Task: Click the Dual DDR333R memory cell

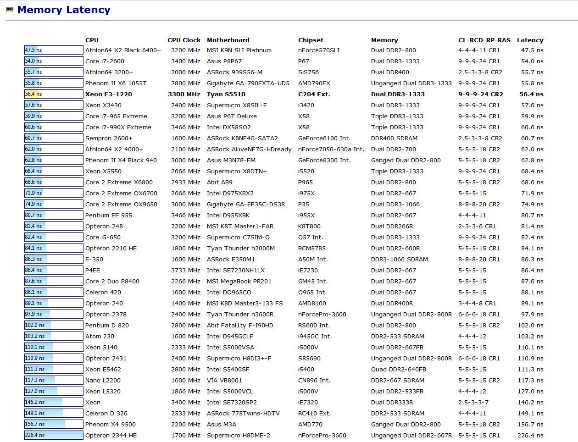Action: tap(392, 402)
